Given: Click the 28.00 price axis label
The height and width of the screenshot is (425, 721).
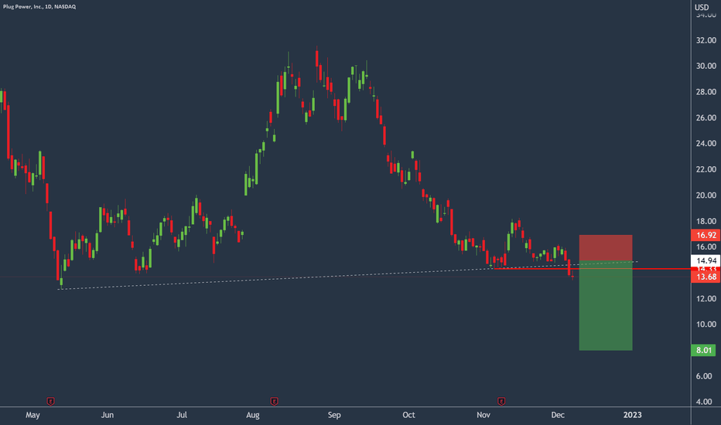Looking at the screenshot, I should point(706,92).
